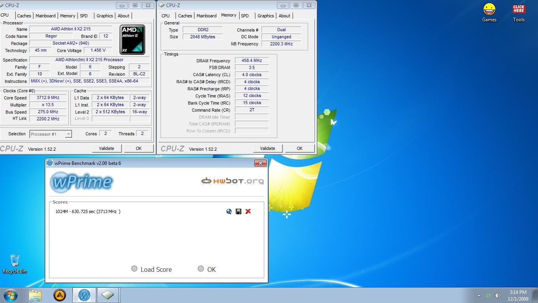
Task: Open SPD tab in right CPU-Z window
Action: (x=245, y=16)
